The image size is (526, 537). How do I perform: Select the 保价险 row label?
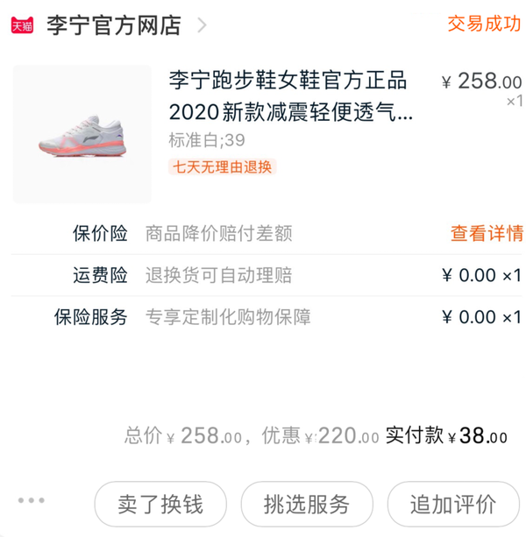tap(100, 233)
